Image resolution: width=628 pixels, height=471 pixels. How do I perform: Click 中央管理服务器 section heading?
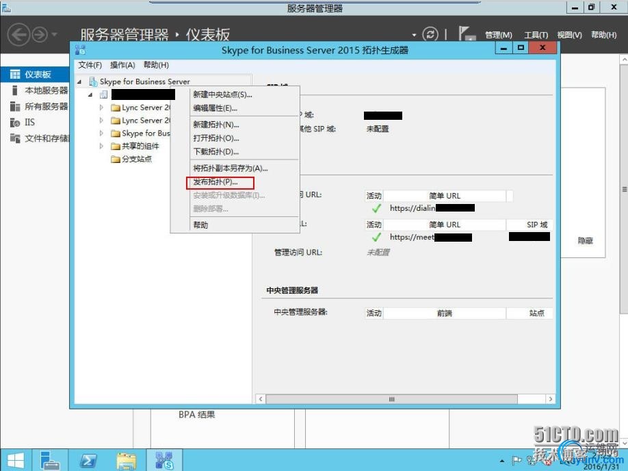coord(292,290)
